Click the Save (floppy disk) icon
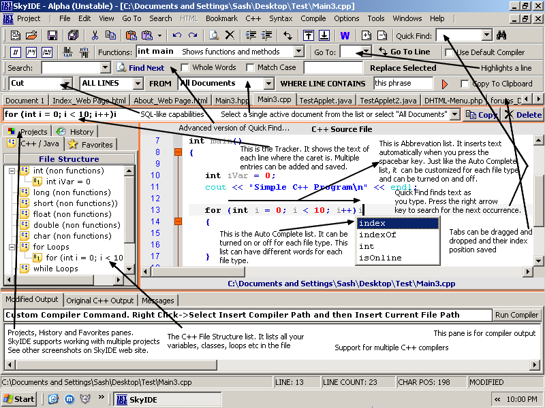 [x=52, y=35]
